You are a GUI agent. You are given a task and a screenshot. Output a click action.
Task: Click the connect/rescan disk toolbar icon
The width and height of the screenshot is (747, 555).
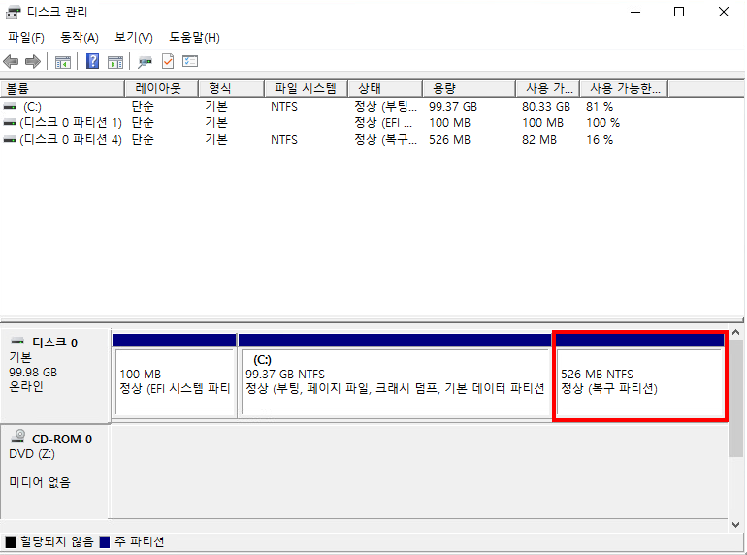pyautogui.click(x=145, y=61)
